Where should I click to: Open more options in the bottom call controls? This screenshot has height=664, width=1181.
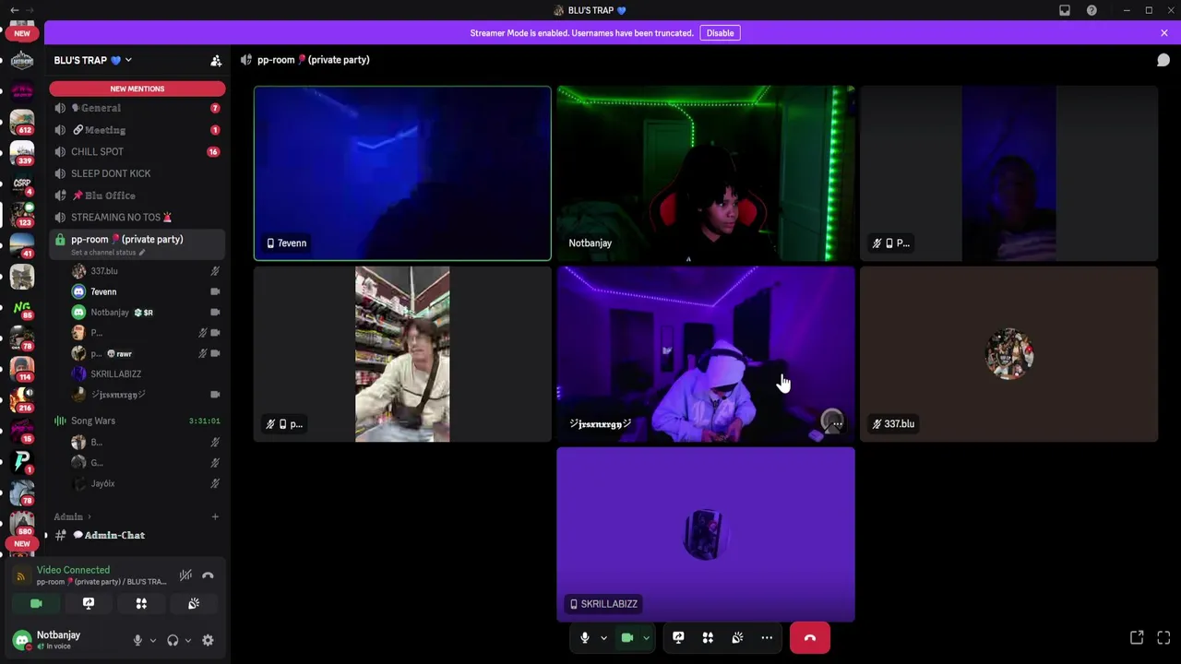[x=767, y=637]
